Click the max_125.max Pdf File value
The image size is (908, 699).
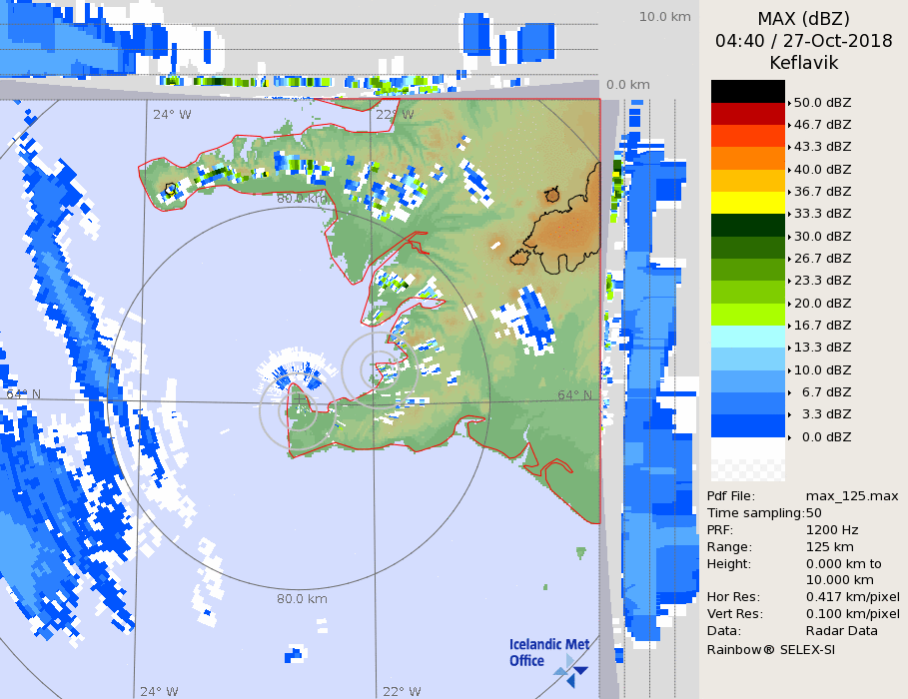pos(851,496)
